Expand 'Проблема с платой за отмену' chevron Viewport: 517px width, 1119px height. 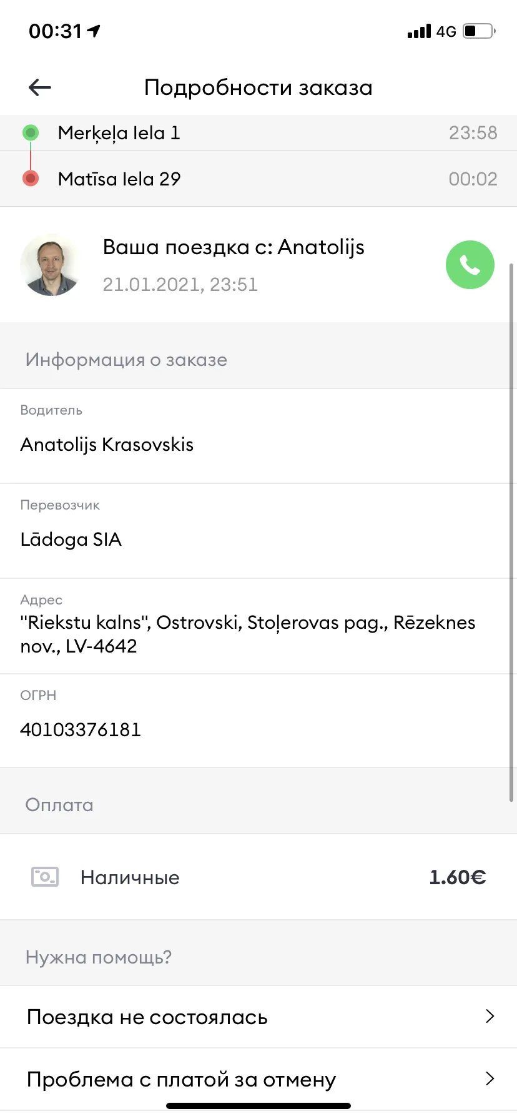point(490,1078)
